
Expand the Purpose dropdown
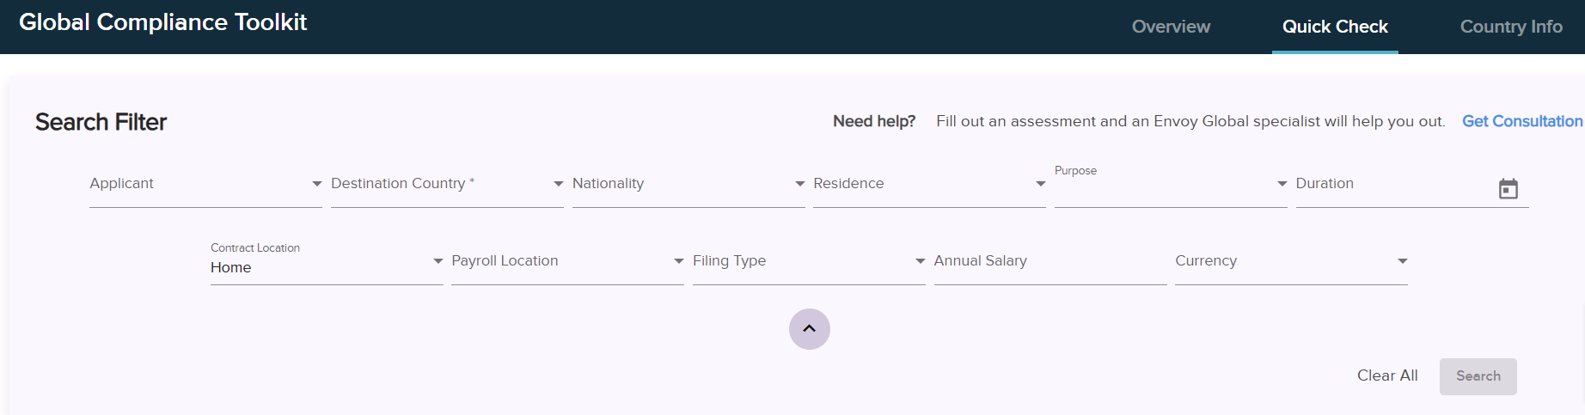(1171, 184)
